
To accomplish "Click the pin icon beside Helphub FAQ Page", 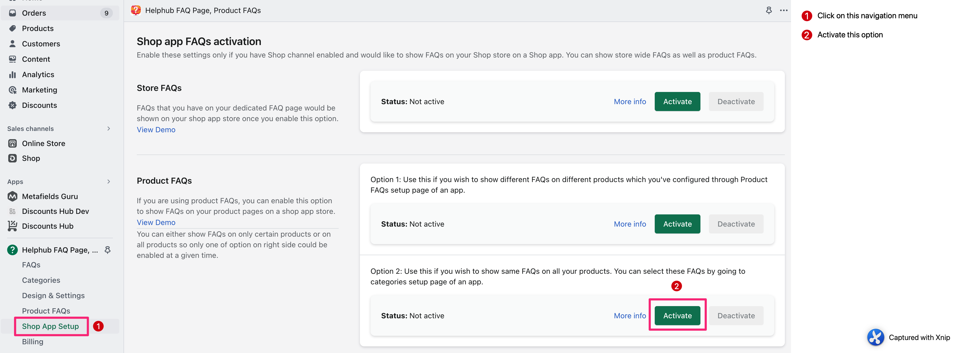I will click(107, 250).
